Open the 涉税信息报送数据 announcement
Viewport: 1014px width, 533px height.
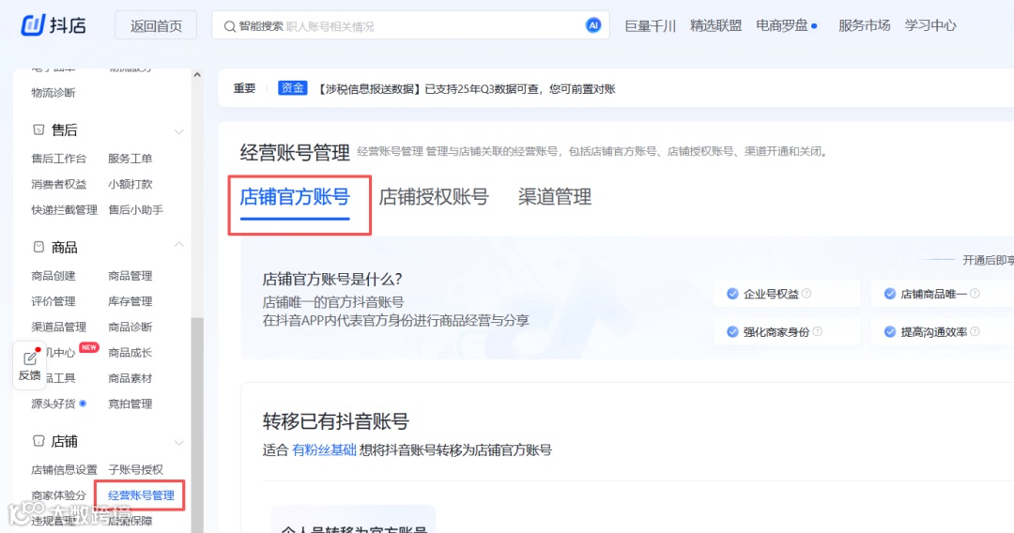tap(466, 89)
